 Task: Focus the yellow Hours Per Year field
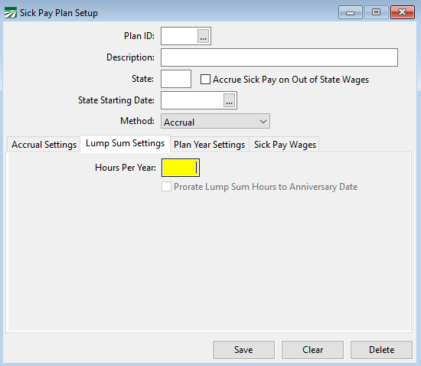tap(181, 168)
